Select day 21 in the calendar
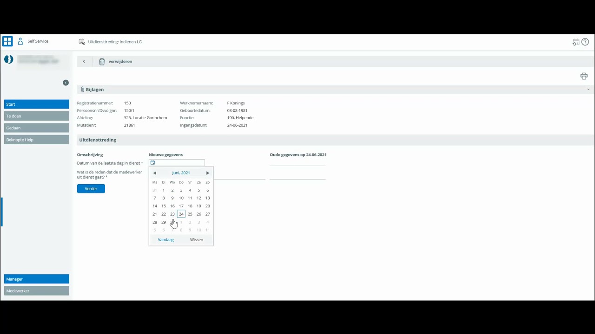The height and width of the screenshot is (334, 595). point(155,214)
